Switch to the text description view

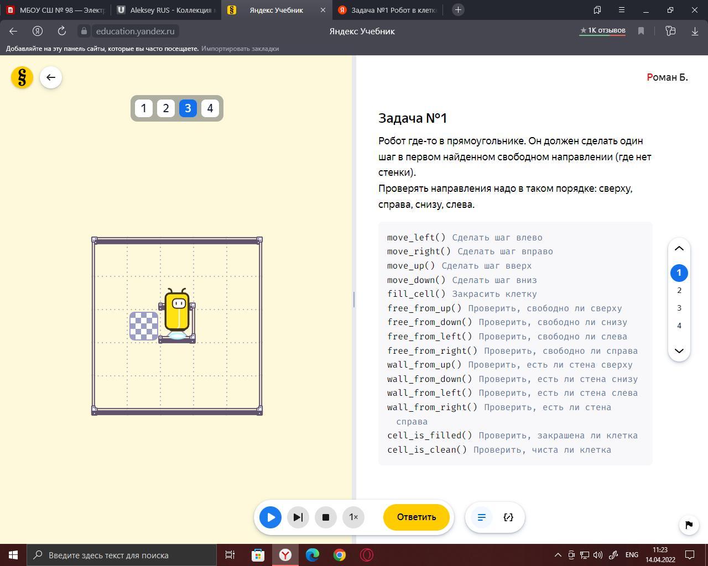click(481, 517)
